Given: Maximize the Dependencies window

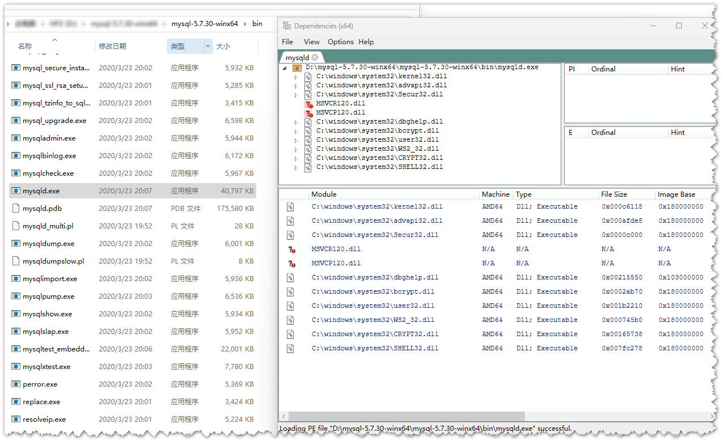Looking at the screenshot, I should (x=679, y=26).
